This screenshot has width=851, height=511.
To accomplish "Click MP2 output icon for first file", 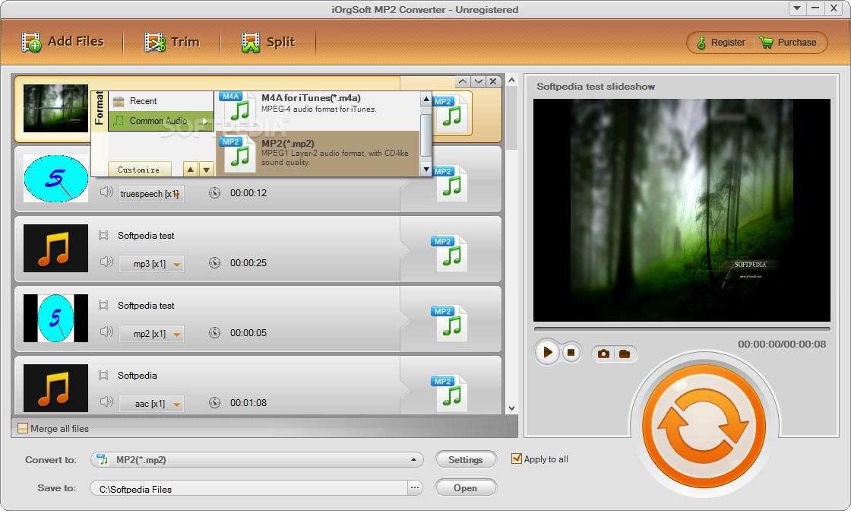I will (451, 112).
